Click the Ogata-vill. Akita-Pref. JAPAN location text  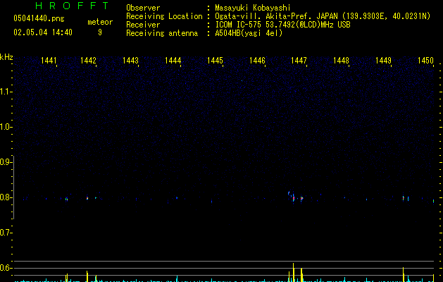point(323,16)
